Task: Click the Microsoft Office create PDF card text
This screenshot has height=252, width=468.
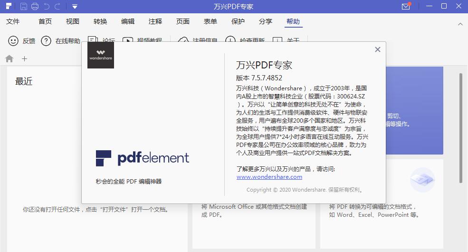Action: pos(254,211)
